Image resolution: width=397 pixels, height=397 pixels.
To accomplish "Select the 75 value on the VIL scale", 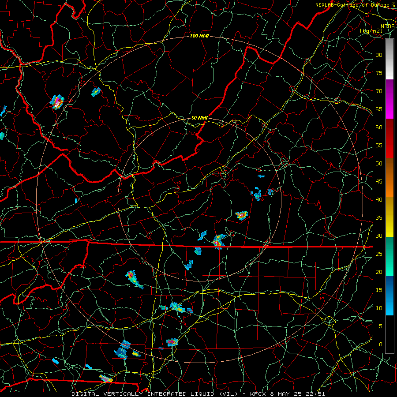I will coord(379,73).
